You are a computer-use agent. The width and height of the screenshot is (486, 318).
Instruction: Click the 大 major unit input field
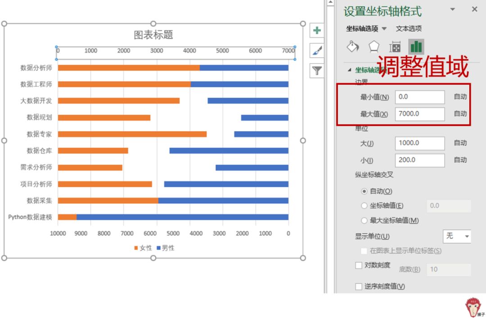click(x=420, y=143)
